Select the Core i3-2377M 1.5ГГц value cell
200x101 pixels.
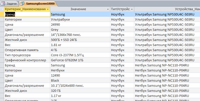click(x=80, y=55)
